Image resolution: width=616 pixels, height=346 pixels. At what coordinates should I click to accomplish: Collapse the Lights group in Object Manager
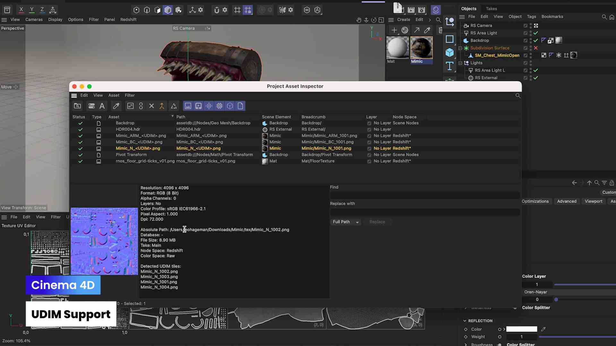[461, 63]
